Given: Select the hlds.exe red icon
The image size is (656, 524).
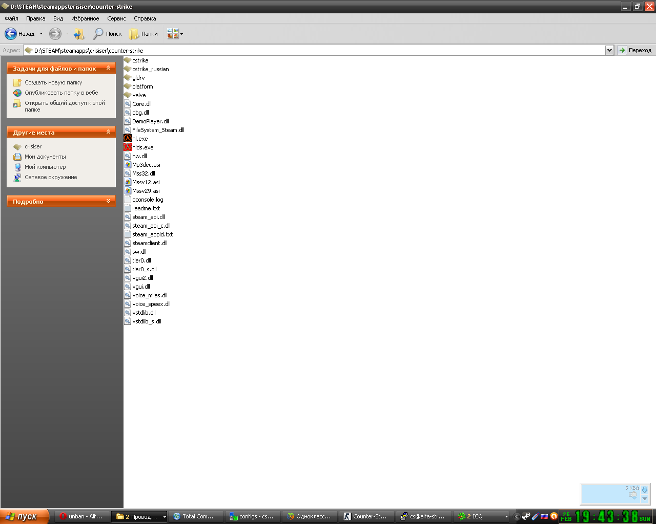Looking at the screenshot, I should coord(128,147).
